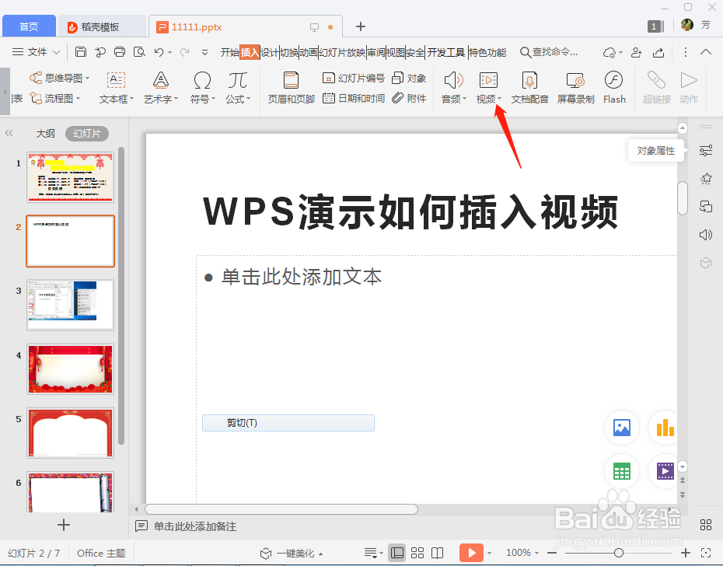
Task: Click the Save icon in the quick toolbar
Action: coord(81,51)
